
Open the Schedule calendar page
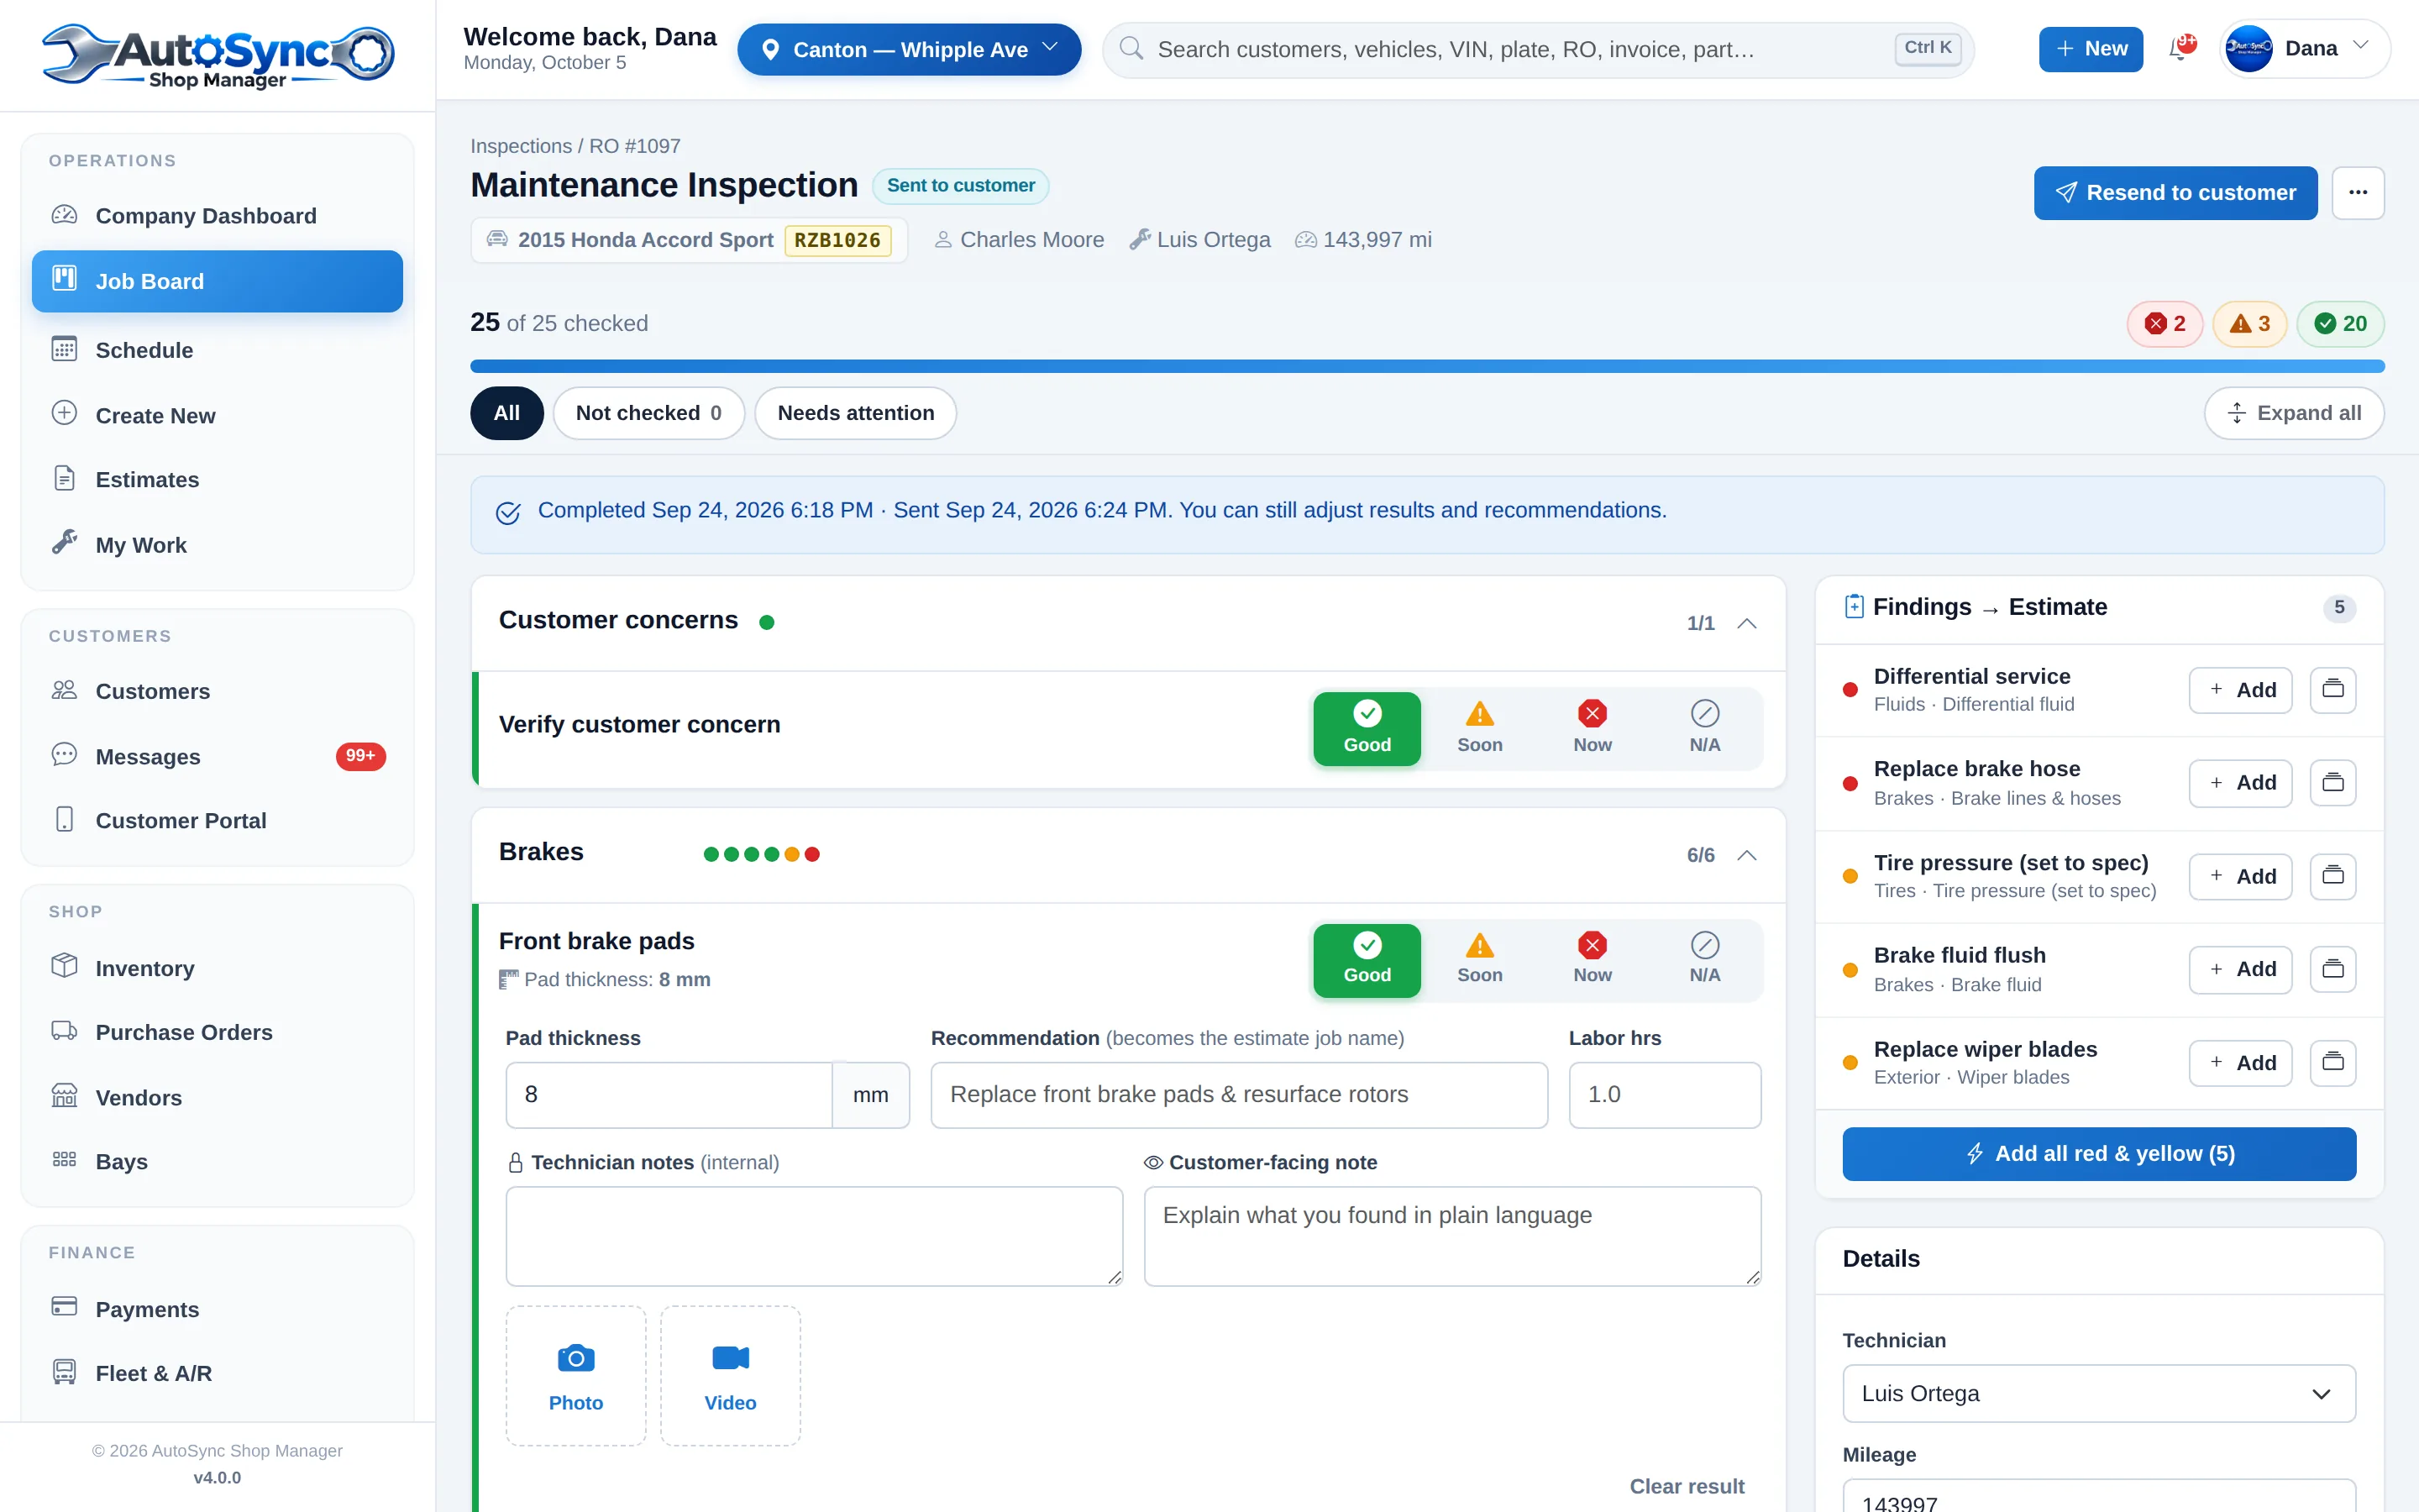point(217,350)
